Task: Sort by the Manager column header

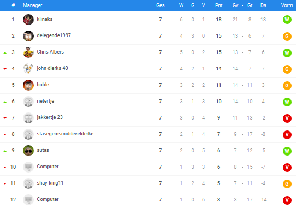Action: coord(33,5)
